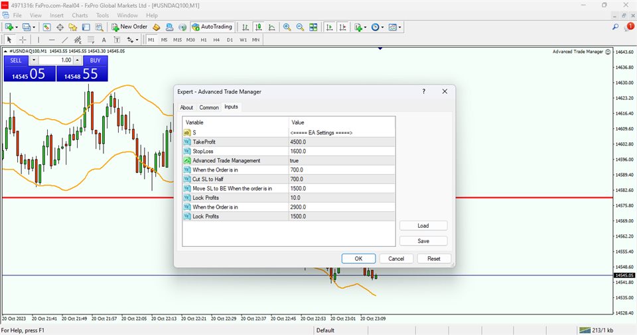This screenshot has height=335, width=637.
Task: Switch to the Common tab
Action: pos(209,107)
